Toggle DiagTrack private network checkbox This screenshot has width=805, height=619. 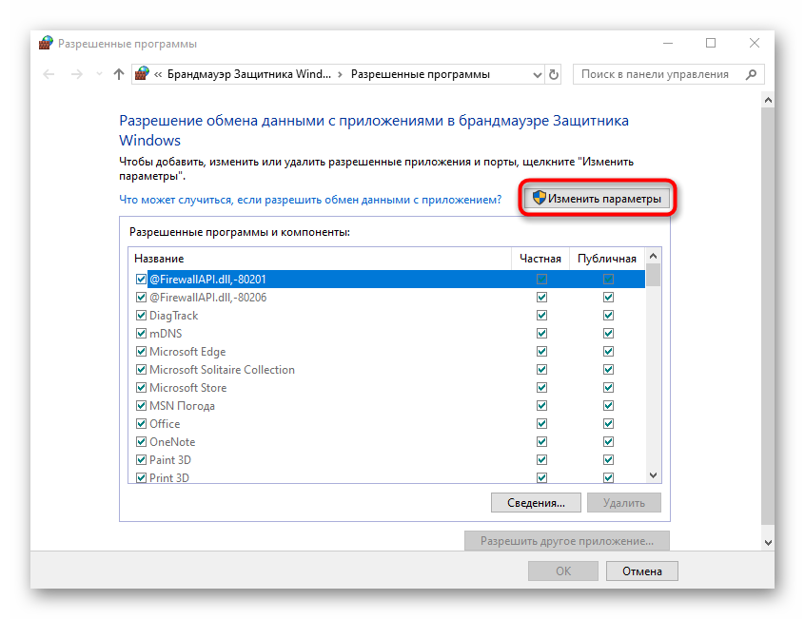(x=541, y=316)
